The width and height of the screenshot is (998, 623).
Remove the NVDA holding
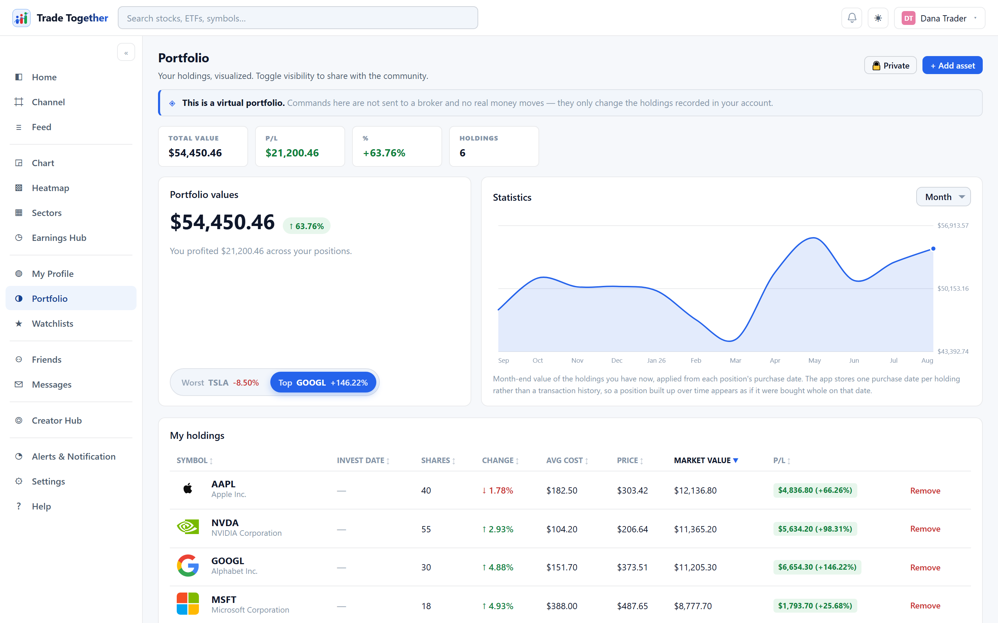pos(925,529)
